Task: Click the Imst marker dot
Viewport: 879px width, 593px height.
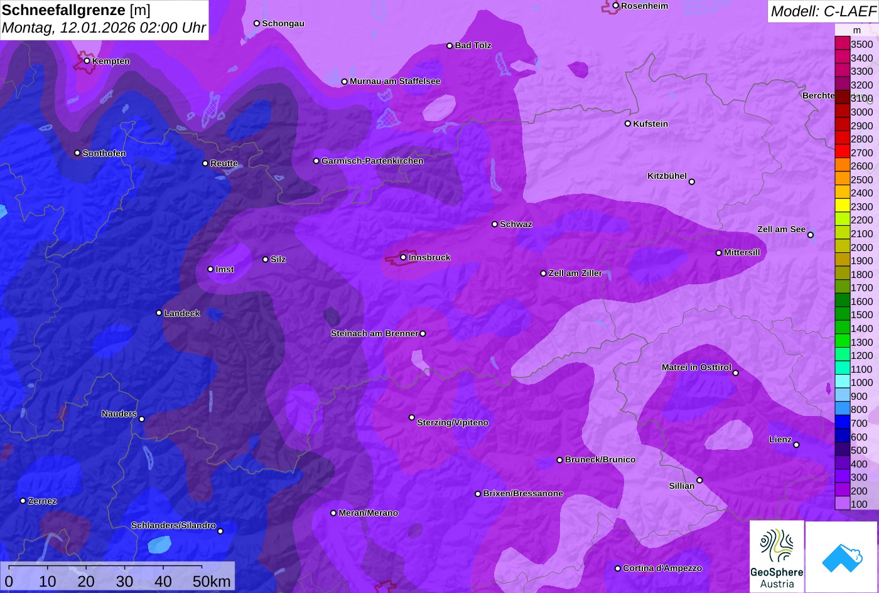Action: click(210, 269)
